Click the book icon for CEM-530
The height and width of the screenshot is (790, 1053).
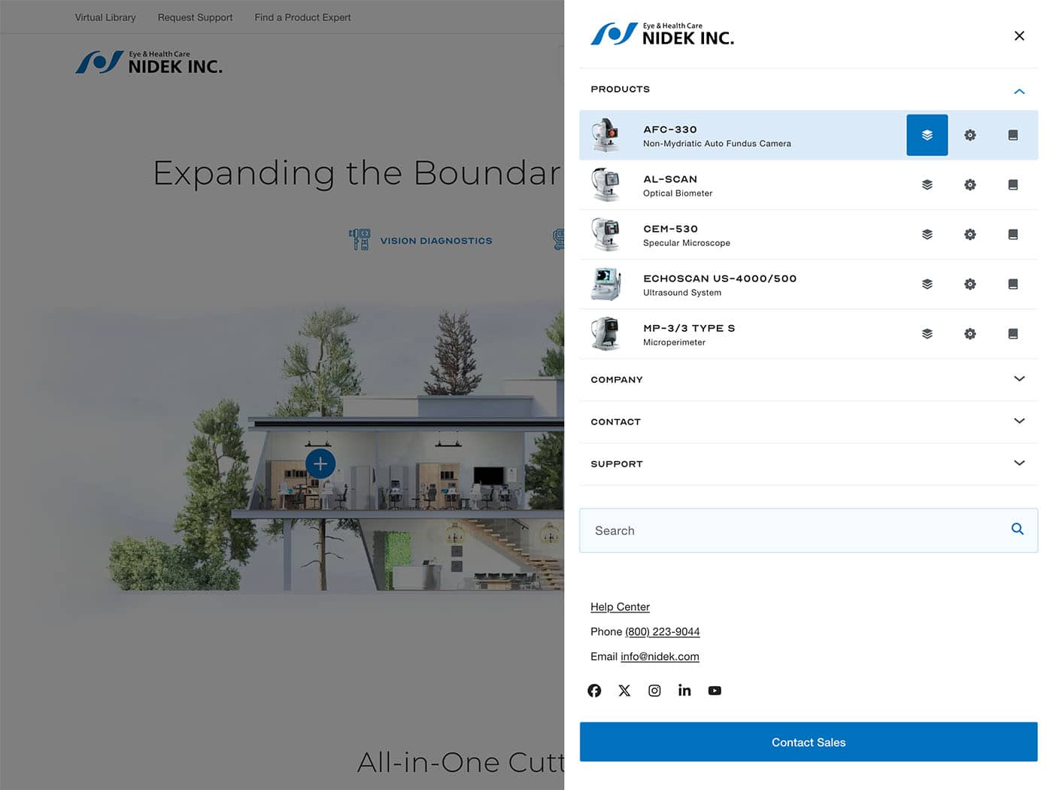tap(1013, 235)
